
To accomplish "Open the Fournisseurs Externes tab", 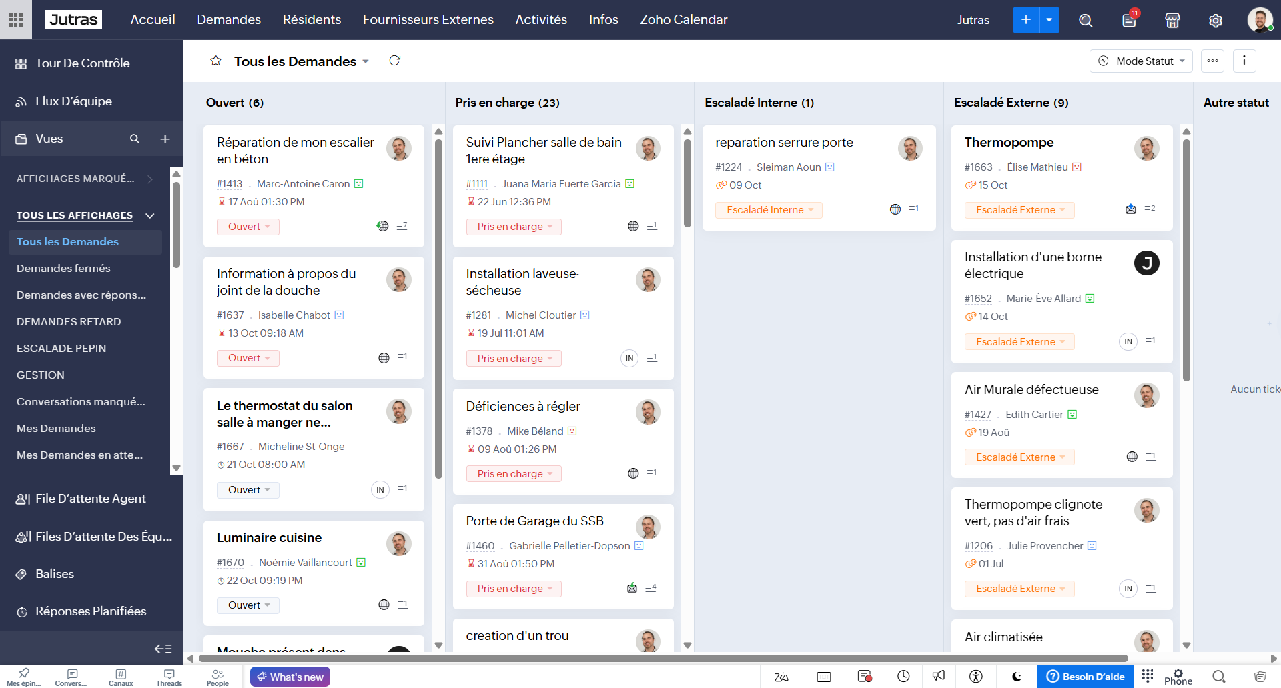I will 428,20.
